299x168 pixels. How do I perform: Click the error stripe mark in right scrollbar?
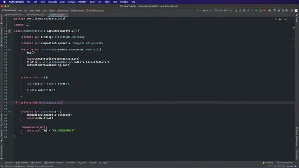coord(294,105)
